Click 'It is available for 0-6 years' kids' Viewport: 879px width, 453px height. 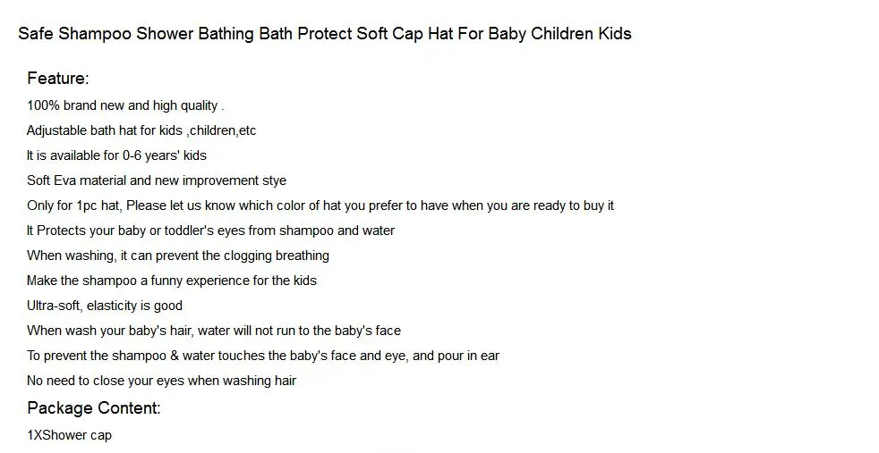tap(116, 155)
